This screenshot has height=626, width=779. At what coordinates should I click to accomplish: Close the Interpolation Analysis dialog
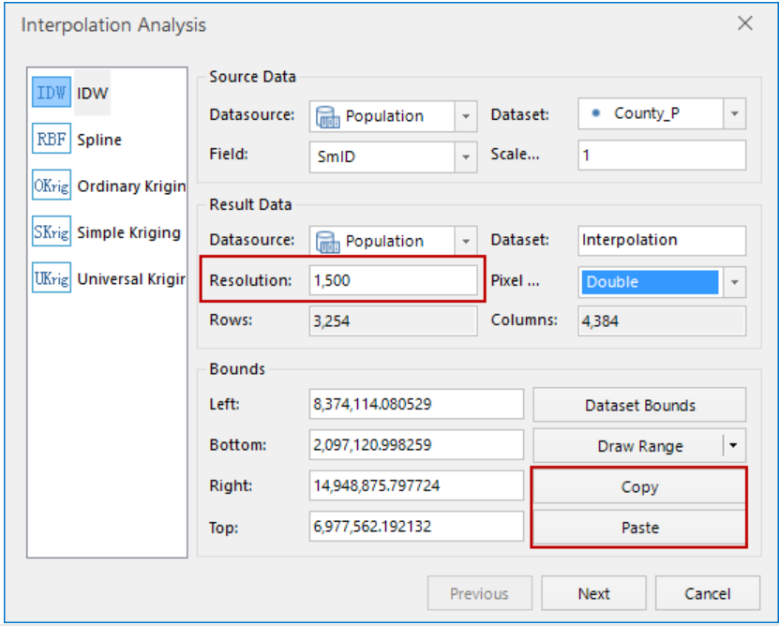click(x=744, y=24)
